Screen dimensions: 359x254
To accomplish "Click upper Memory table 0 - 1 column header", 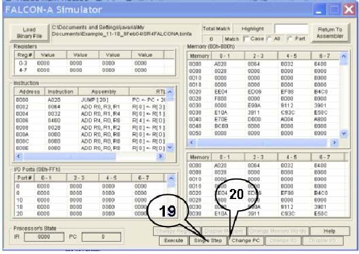I will coord(228,56).
